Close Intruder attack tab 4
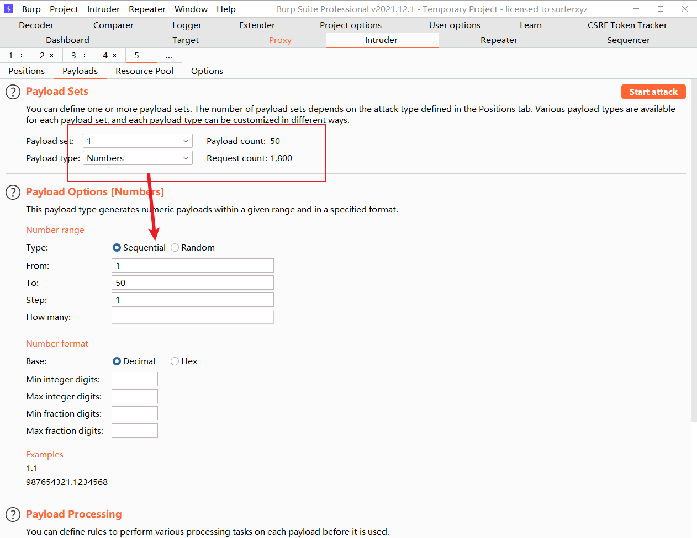 point(115,56)
